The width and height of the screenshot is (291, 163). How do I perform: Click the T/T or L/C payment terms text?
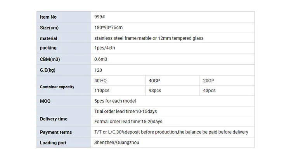point(171,132)
